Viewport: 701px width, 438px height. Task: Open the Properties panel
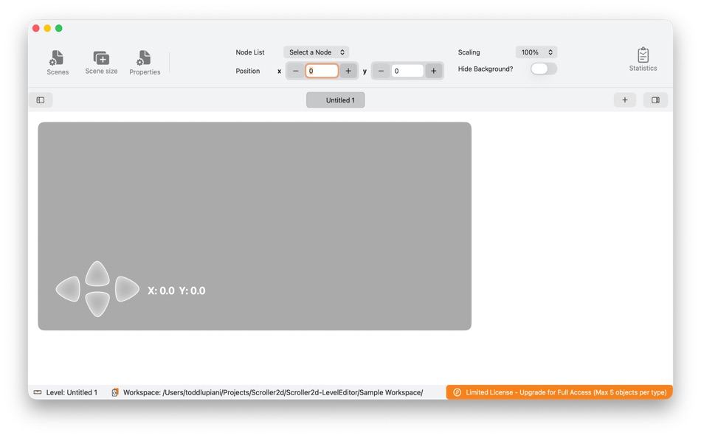[145, 62]
